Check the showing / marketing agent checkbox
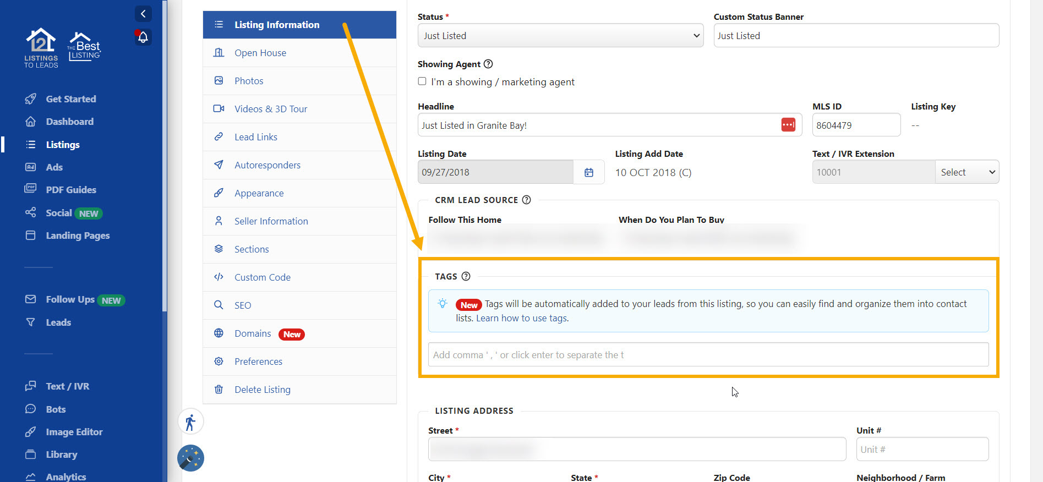This screenshot has height=482, width=1043. click(422, 81)
